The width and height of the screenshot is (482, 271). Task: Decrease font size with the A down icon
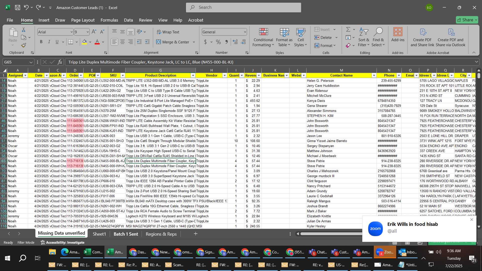point(102,32)
